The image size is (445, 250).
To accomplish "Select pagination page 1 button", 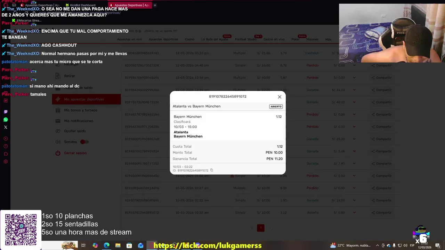I will coord(261,228).
